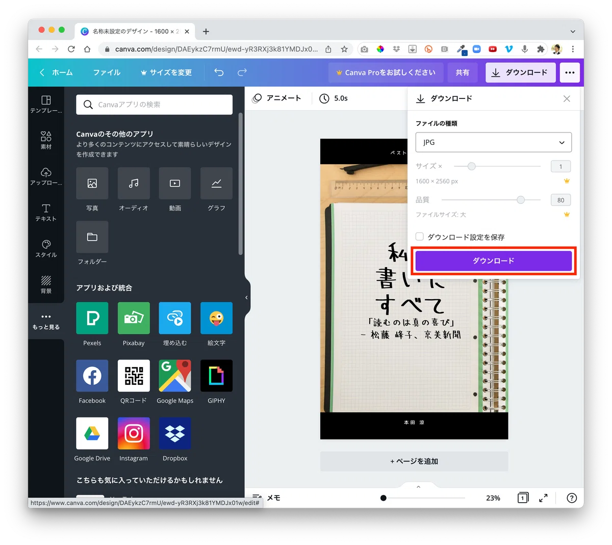612x545 pixels.
Task: Open the テンプレート templates sidebar tab
Action: [x=46, y=104]
